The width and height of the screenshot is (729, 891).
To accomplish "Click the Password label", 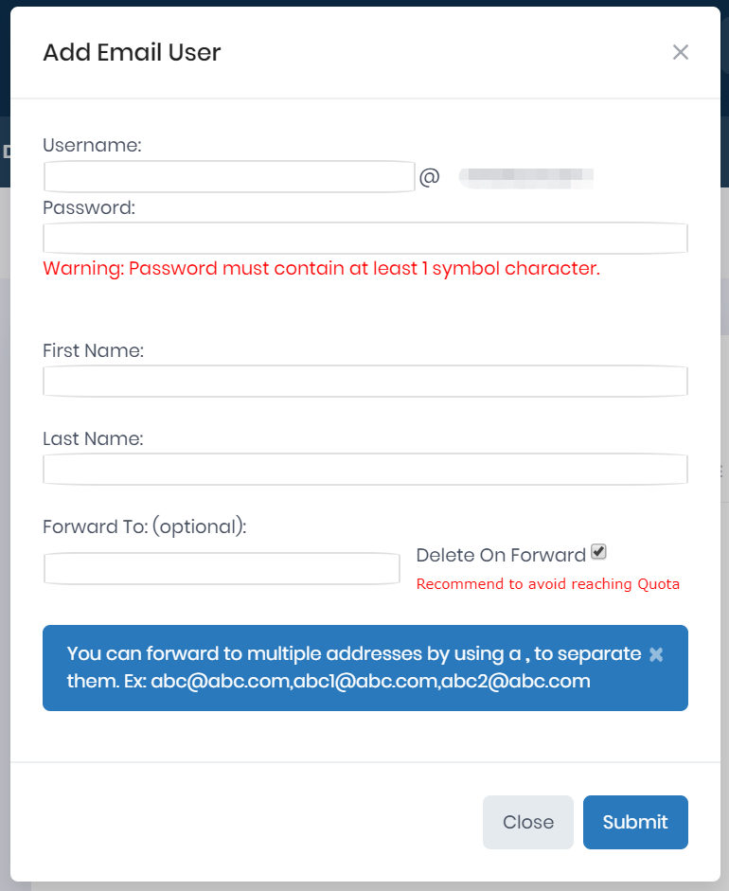I will [89, 207].
